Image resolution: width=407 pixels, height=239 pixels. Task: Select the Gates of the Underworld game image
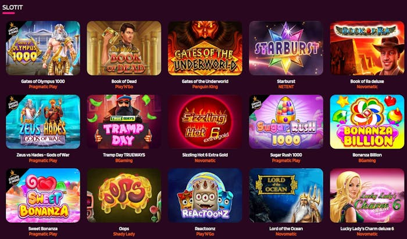click(x=205, y=48)
